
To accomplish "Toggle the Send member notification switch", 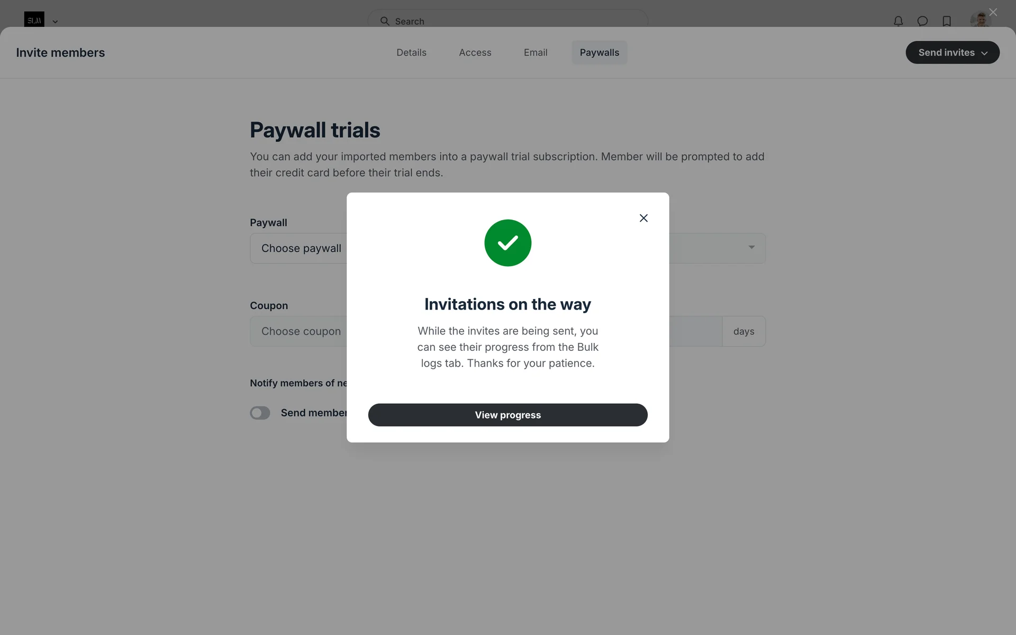I will click(x=260, y=413).
